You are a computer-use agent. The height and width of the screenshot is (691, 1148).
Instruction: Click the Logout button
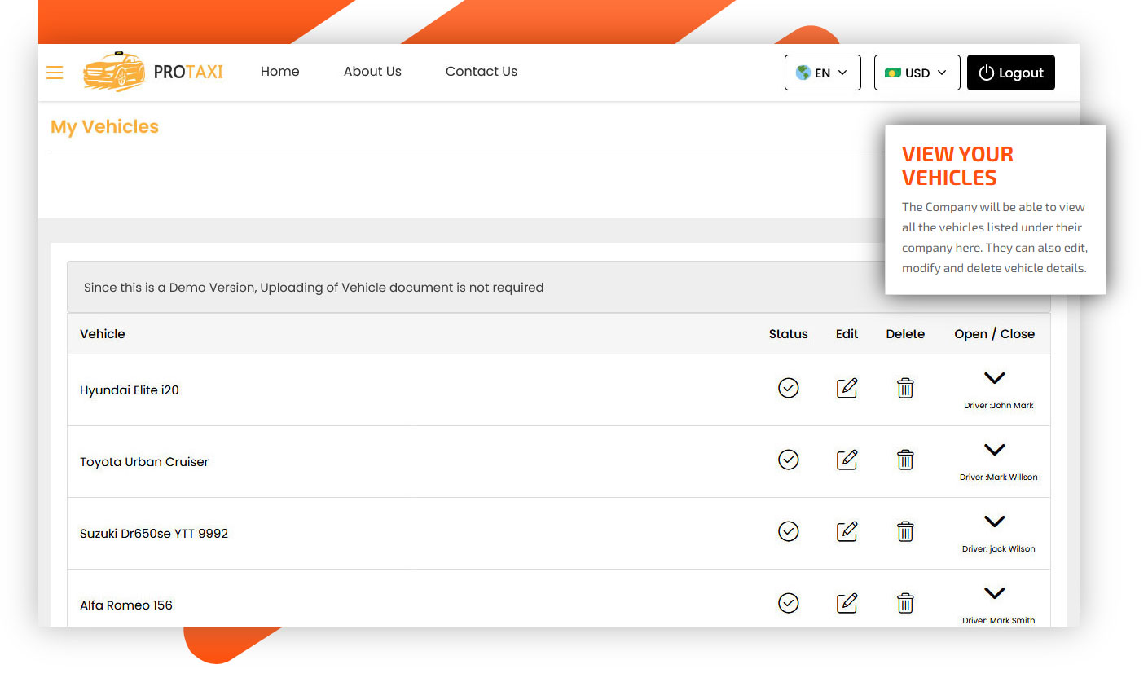click(1010, 73)
